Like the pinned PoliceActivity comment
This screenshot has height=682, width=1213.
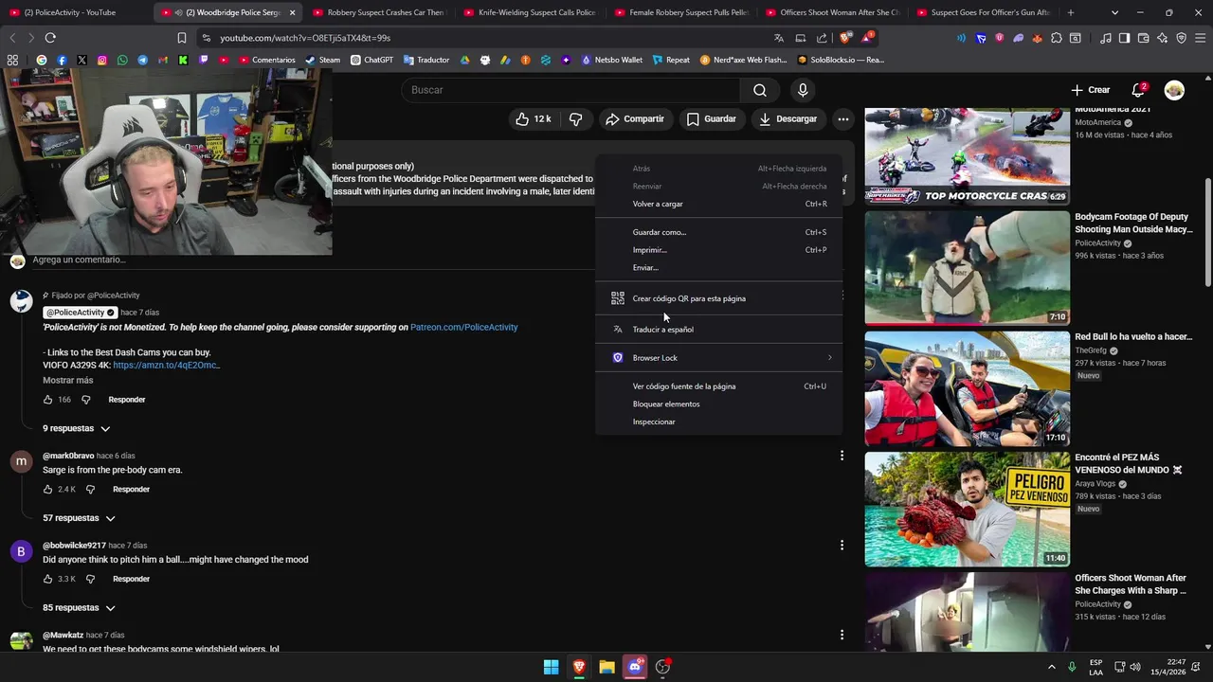tap(48, 400)
